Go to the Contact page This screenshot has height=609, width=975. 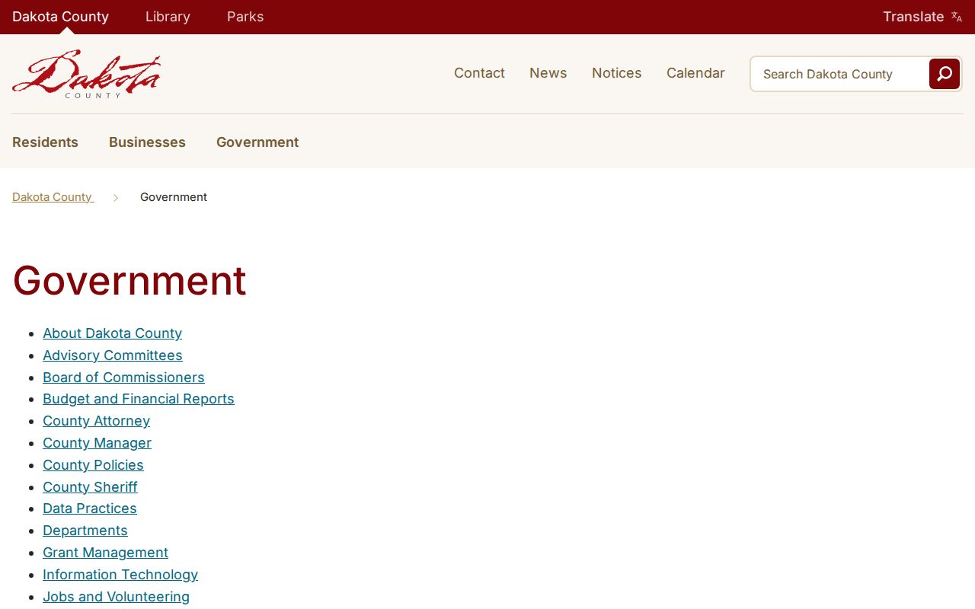(479, 73)
